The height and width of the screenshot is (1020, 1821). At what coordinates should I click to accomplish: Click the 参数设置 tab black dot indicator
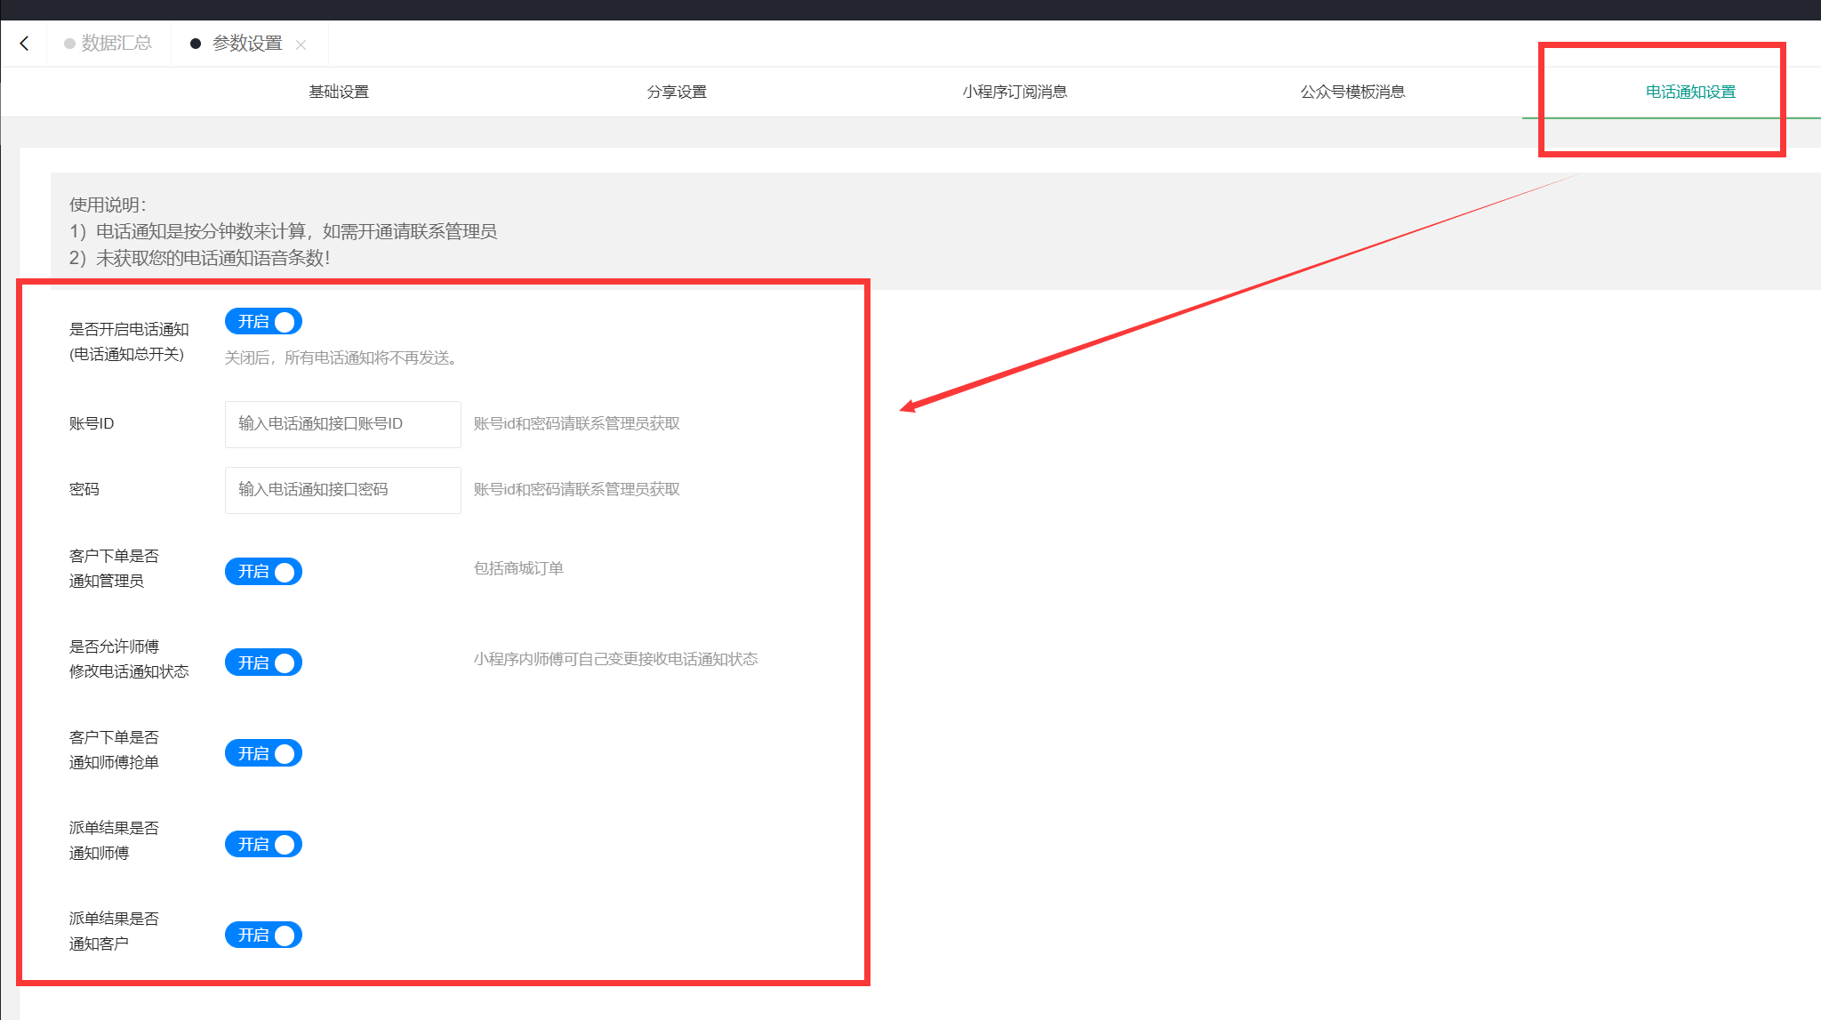(x=196, y=44)
